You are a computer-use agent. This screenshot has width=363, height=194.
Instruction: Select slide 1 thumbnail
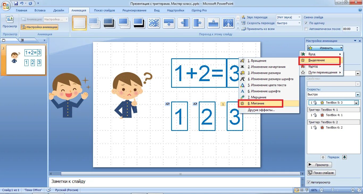pyautogui.click(x=26, y=60)
